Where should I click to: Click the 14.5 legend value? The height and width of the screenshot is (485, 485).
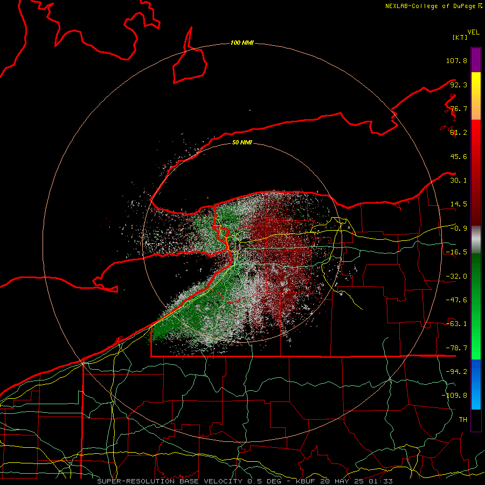click(459, 204)
